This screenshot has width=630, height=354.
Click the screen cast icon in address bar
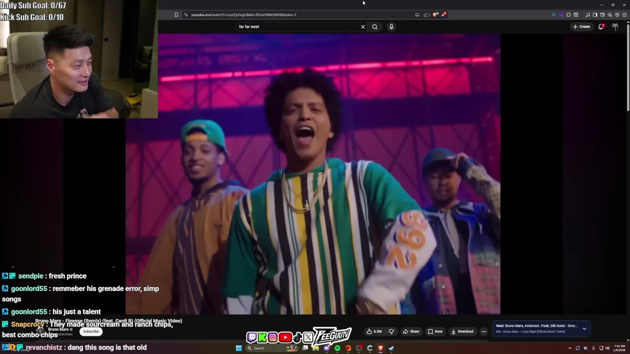(x=417, y=15)
